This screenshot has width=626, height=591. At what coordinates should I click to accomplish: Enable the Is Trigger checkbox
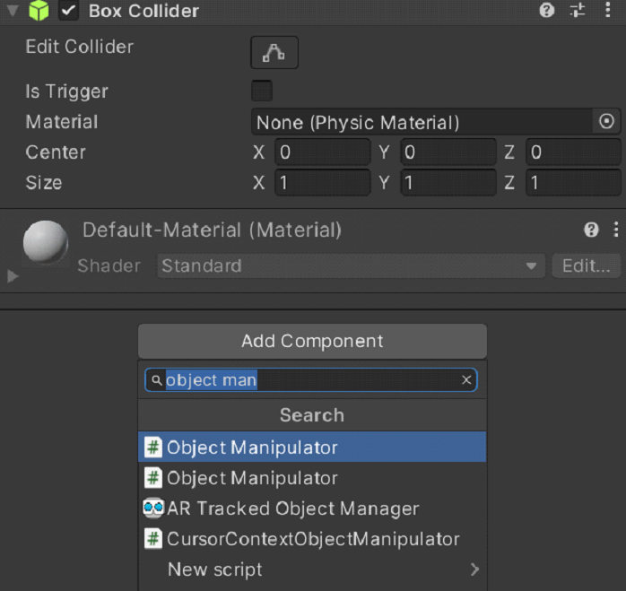262,91
